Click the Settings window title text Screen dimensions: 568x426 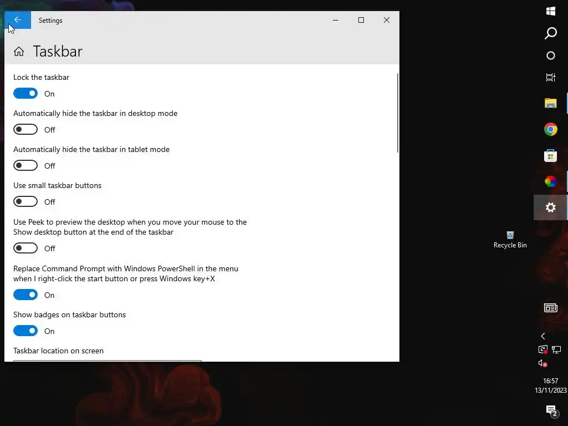click(x=50, y=21)
